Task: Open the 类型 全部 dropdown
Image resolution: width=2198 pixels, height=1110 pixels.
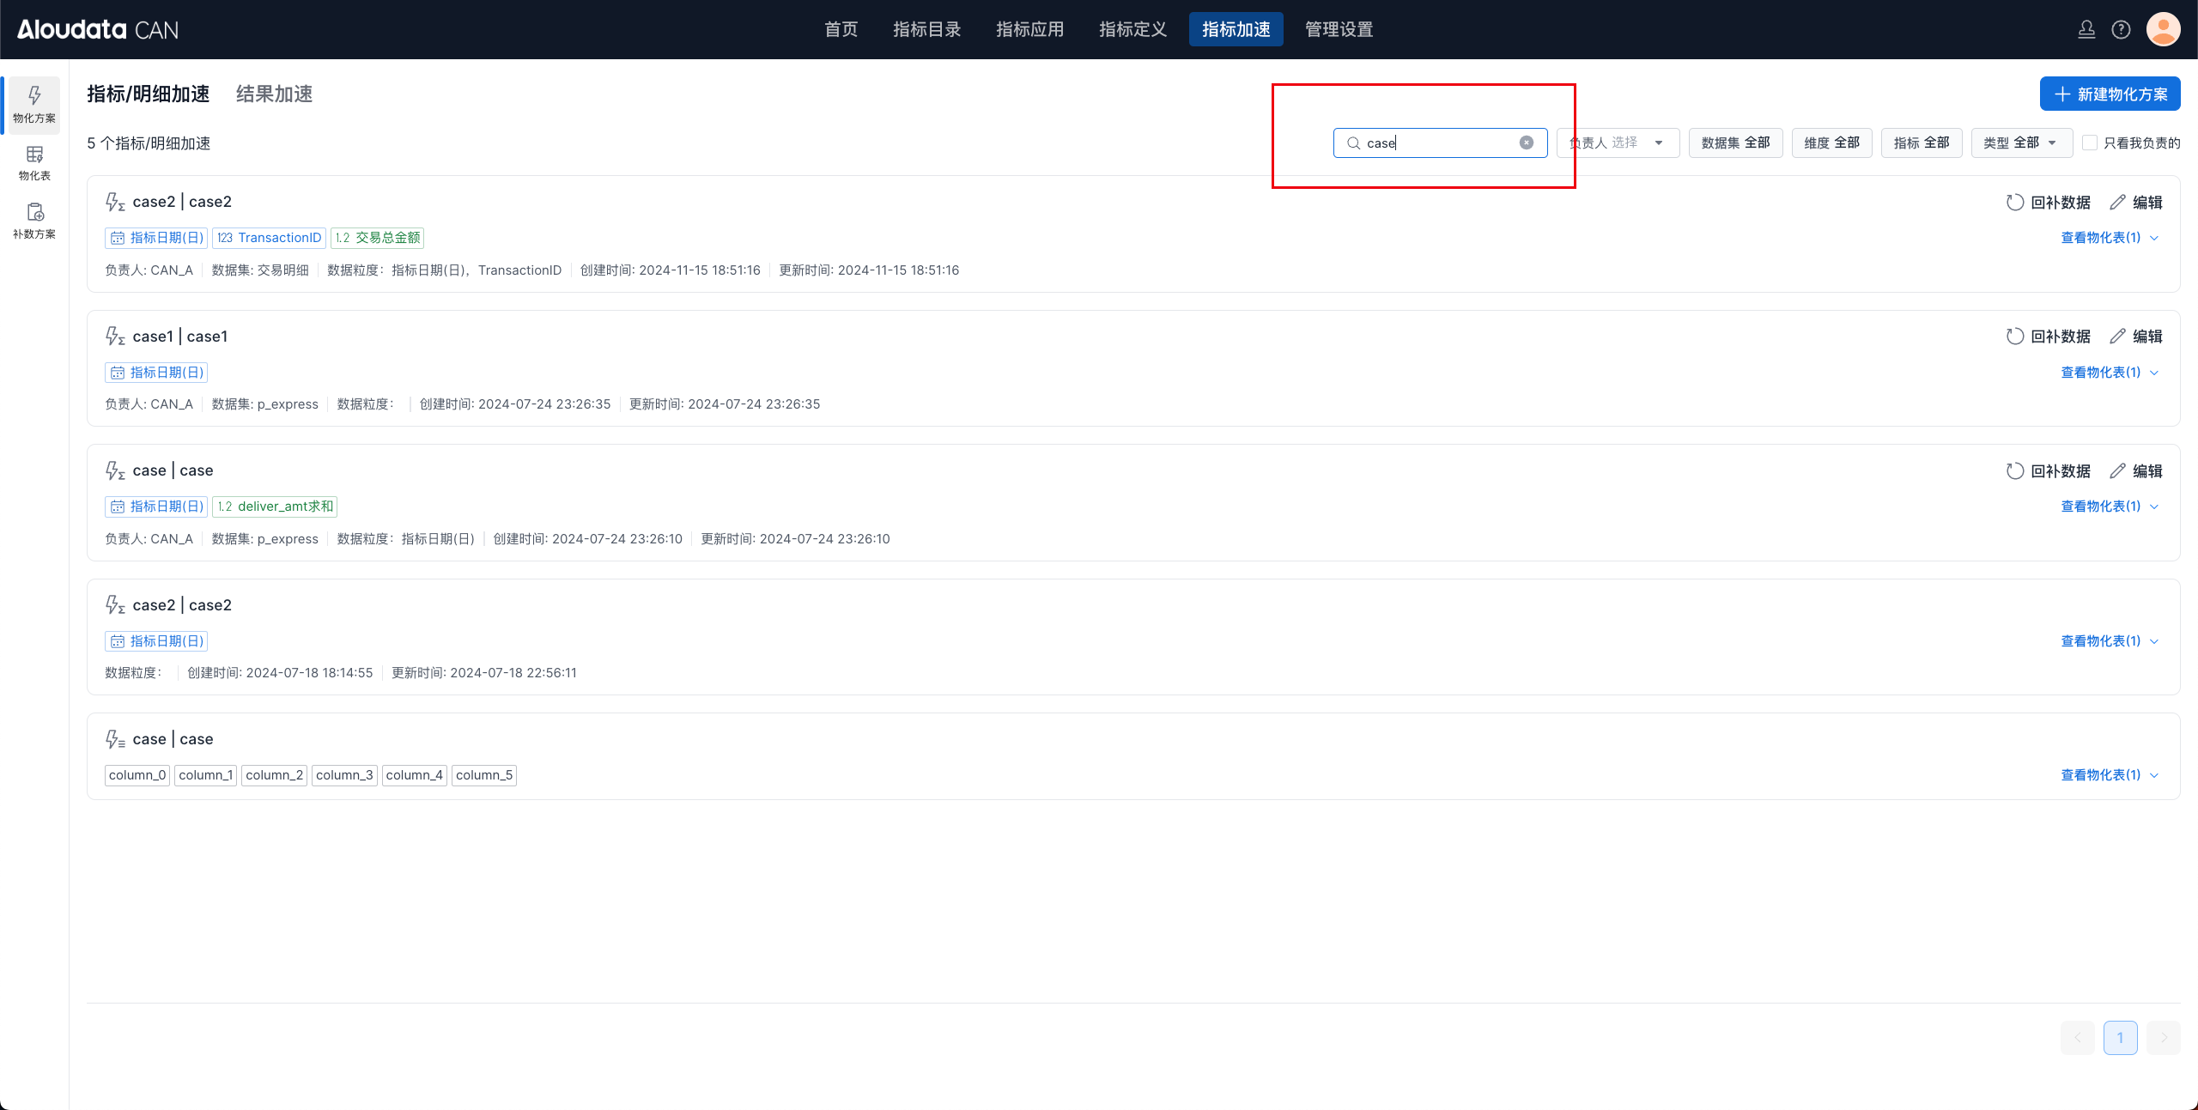Action: point(2020,143)
